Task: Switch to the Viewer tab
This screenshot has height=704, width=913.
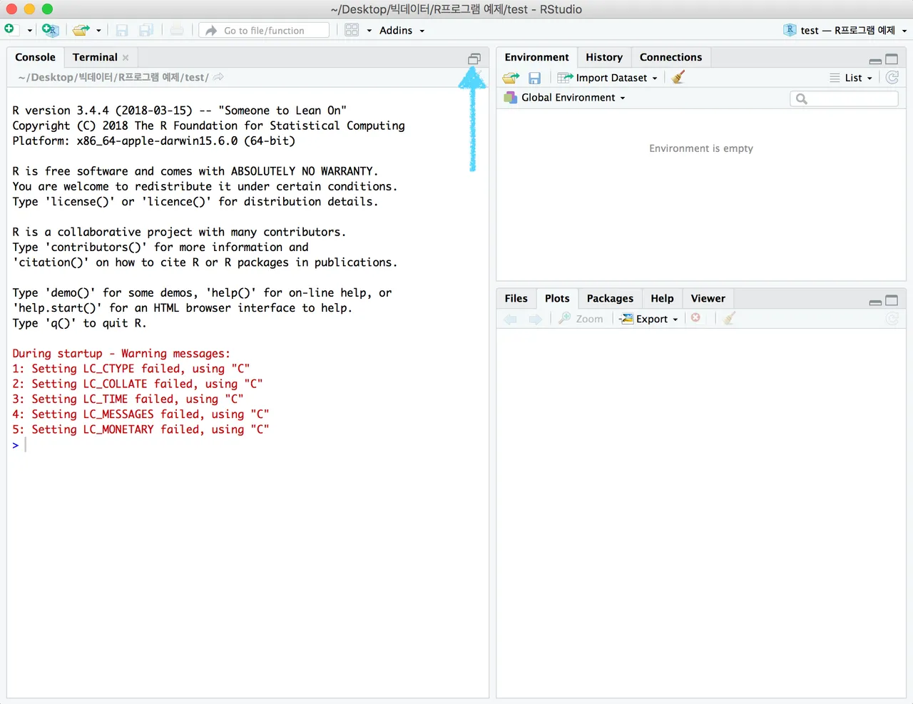Action: 708,298
